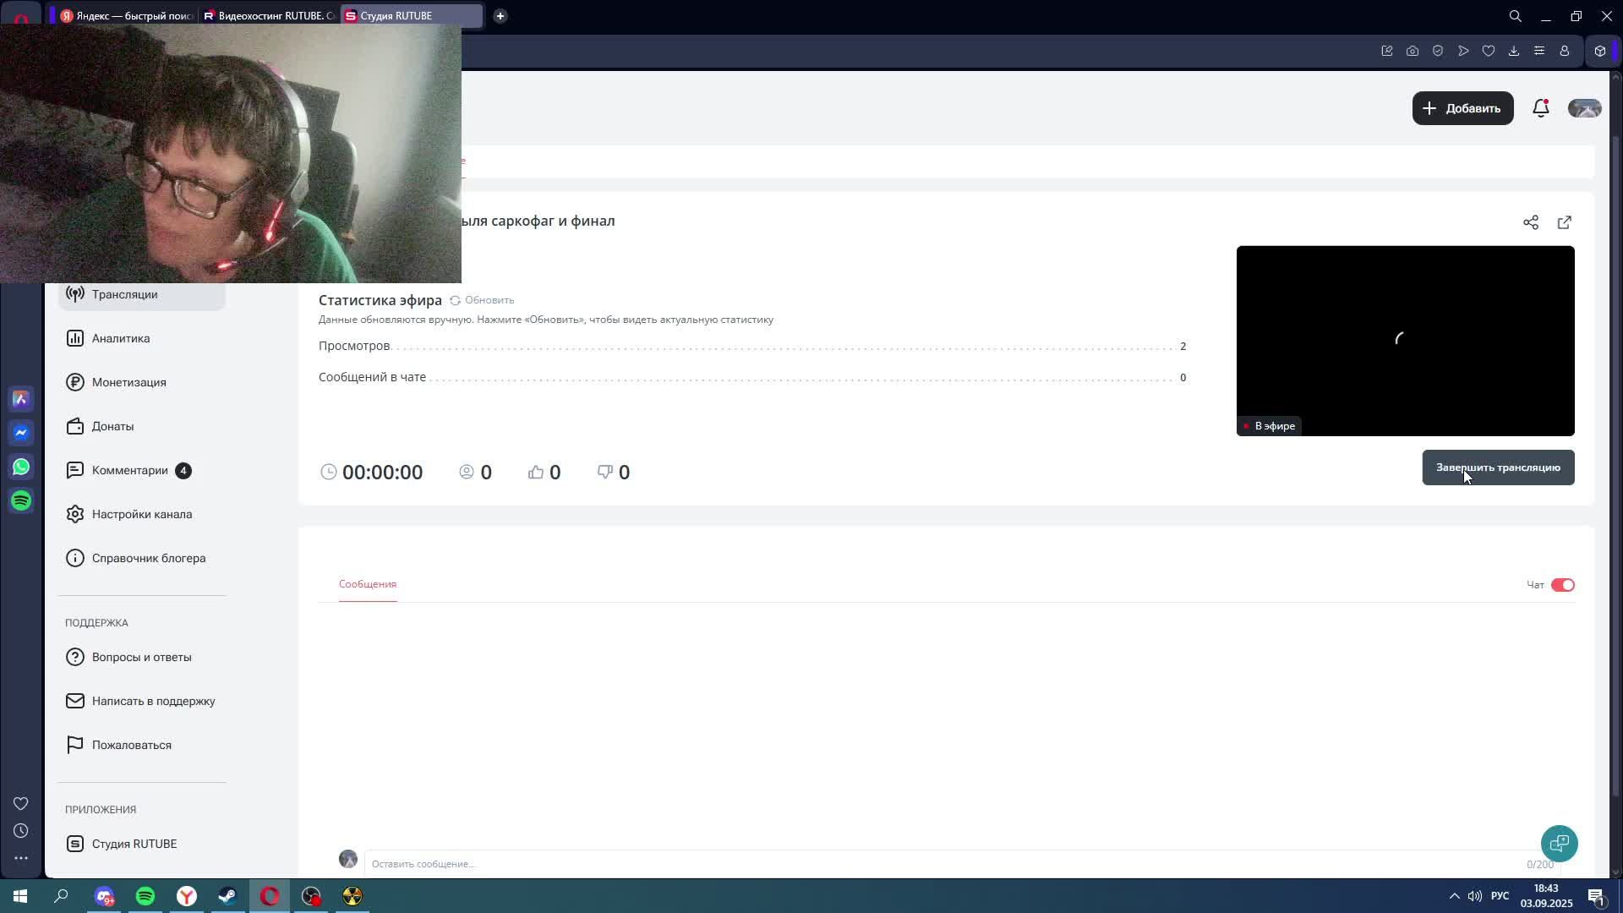Open Steam from the taskbar

point(227,896)
